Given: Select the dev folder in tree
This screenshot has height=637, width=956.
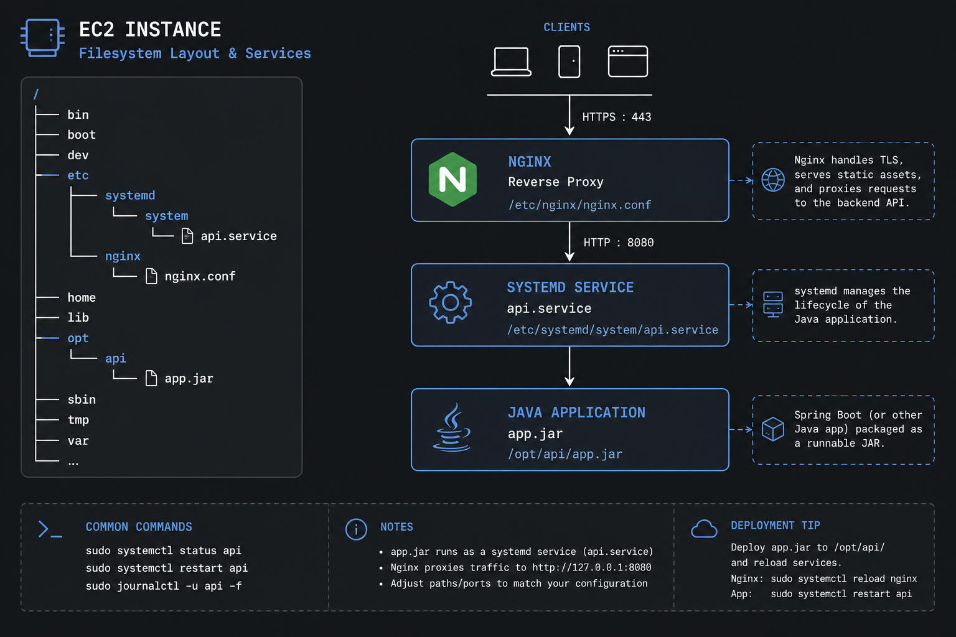Looking at the screenshot, I should (x=78, y=155).
